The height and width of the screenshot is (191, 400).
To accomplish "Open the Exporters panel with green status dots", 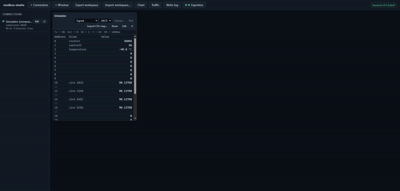I will click(194, 5).
